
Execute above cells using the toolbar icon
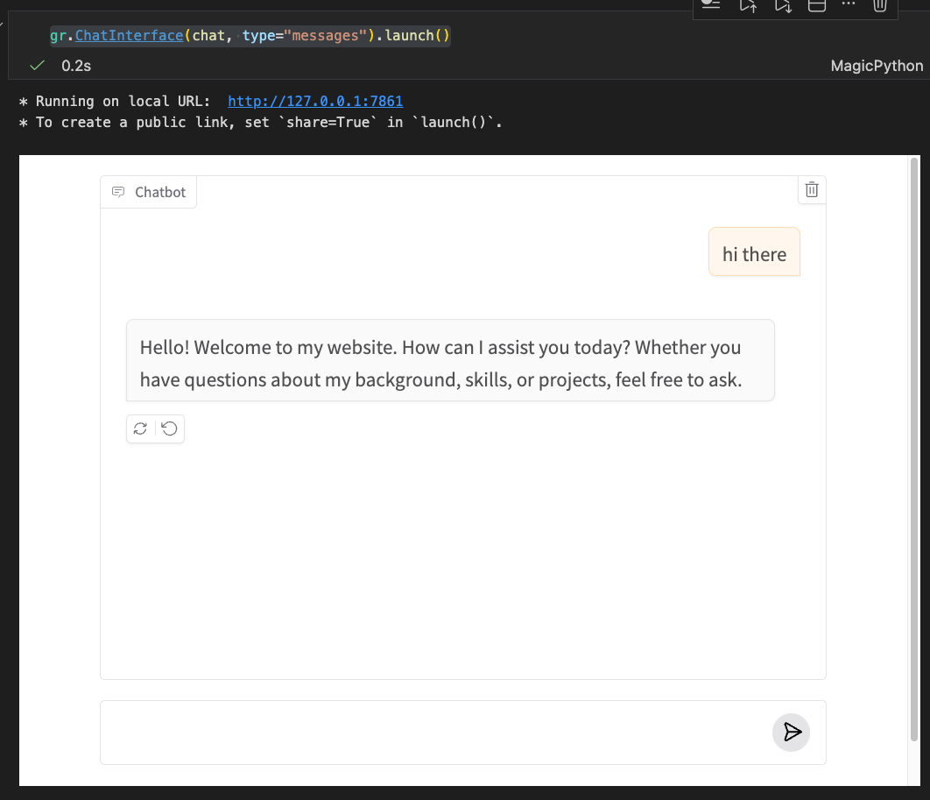click(748, 6)
